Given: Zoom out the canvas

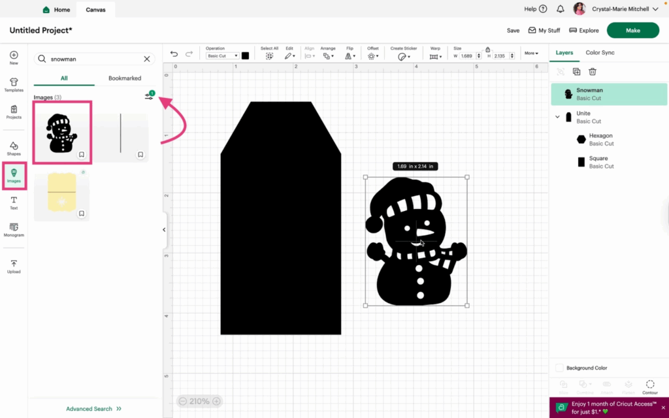Looking at the screenshot, I should pos(183,401).
